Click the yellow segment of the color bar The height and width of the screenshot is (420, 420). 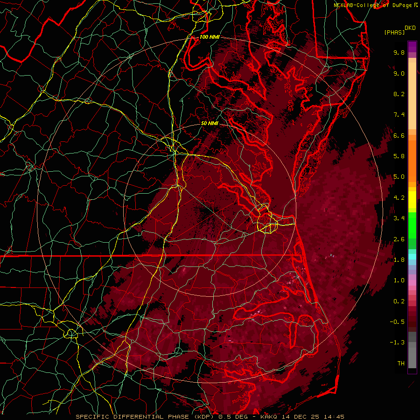[412, 200]
